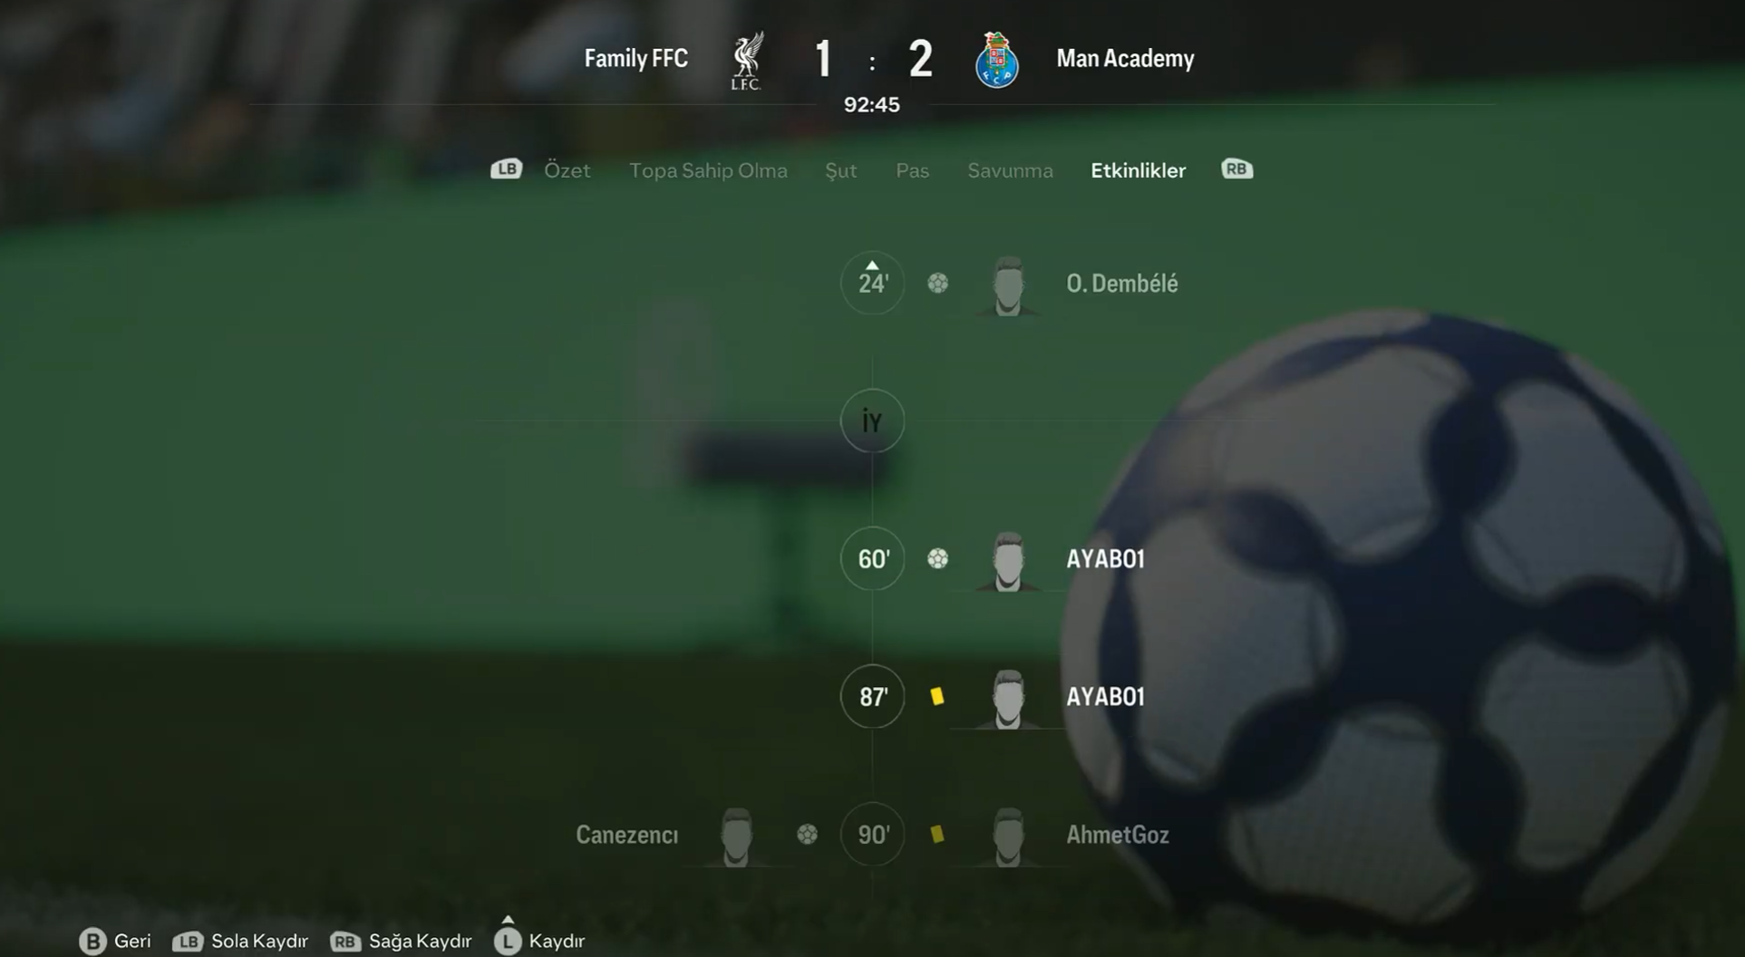Screen dimensions: 1745x957
Task: Open the Savunma tab
Action: point(1010,170)
